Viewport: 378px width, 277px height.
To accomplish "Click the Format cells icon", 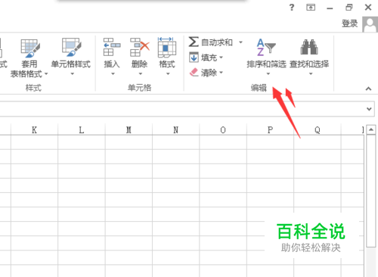I will coord(166,47).
